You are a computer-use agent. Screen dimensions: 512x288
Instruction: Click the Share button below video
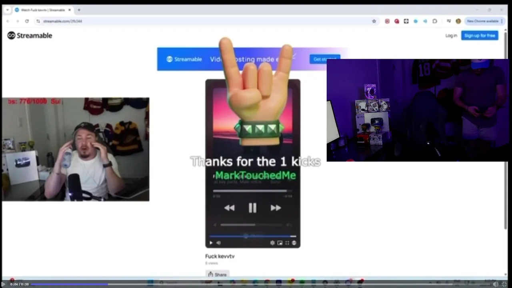(218, 274)
